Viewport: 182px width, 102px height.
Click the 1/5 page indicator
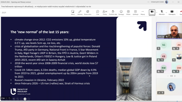(x=171, y=76)
